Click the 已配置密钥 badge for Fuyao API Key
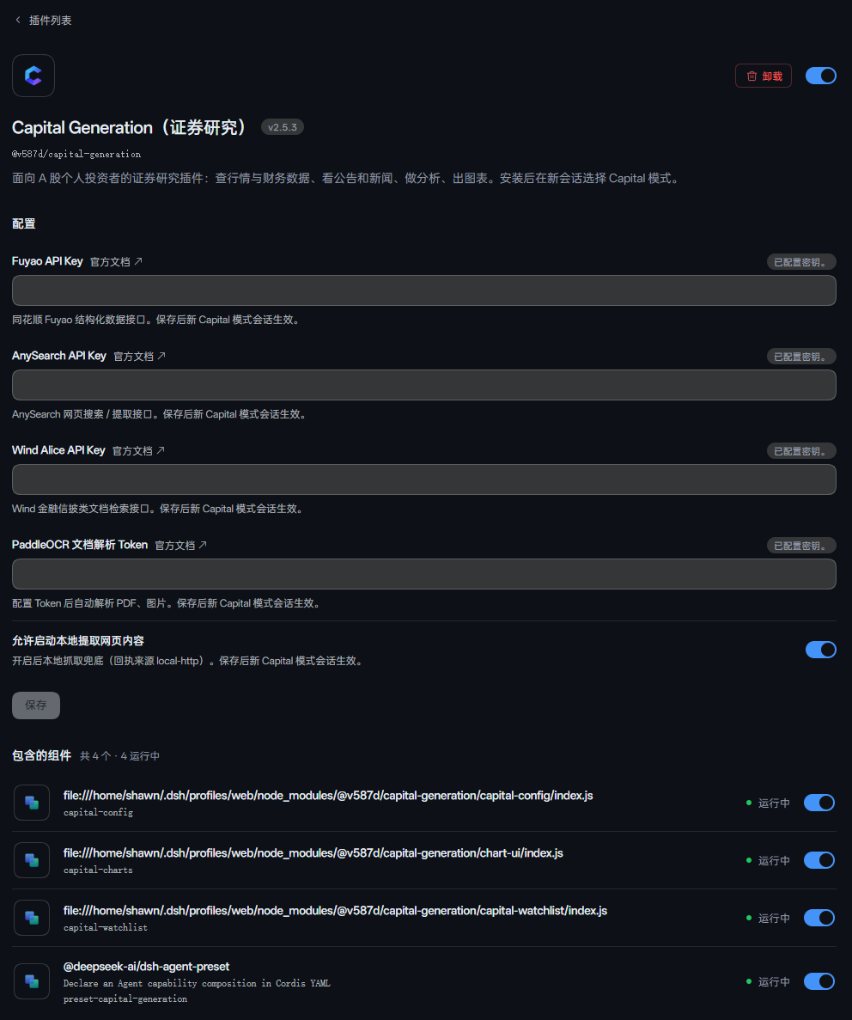Screen dimensions: 852x1020 pyautogui.click(x=800, y=262)
